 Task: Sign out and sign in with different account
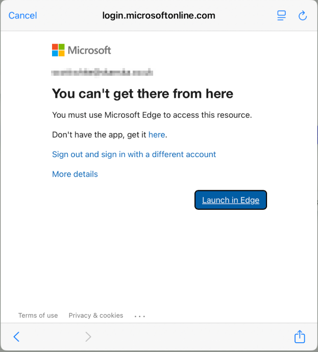click(134, 154)
